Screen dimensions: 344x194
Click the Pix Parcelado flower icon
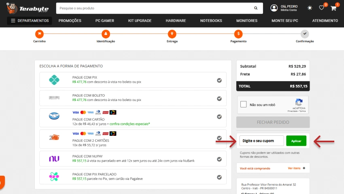coord(54,177)
